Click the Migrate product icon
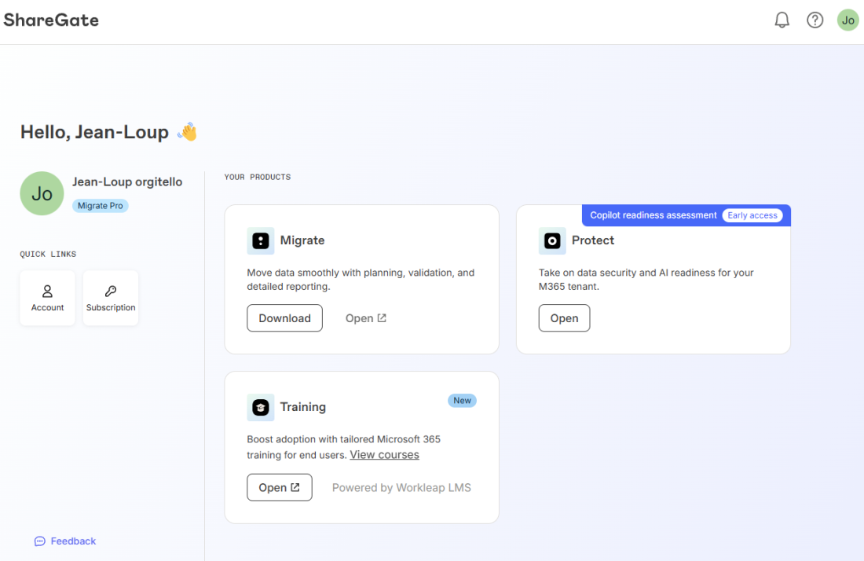The width and height of the screenshot is (864, 561). pyautogui.click(x=260, y=240)
